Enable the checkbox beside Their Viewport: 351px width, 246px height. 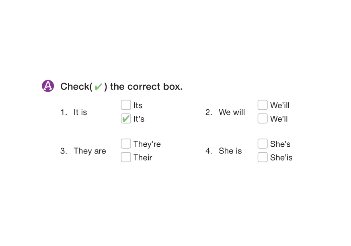click(x=126, y=157)
